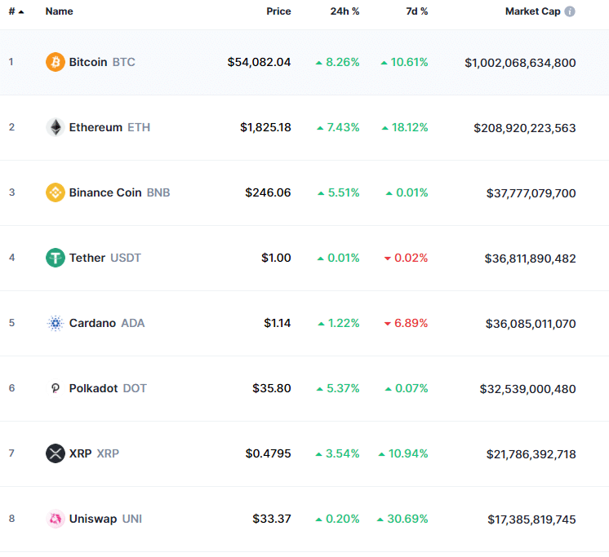The width and height of the screenshot is (609, 557).
Task: Sort by rank using # column arrow
Action: click(x=20, y=12)
